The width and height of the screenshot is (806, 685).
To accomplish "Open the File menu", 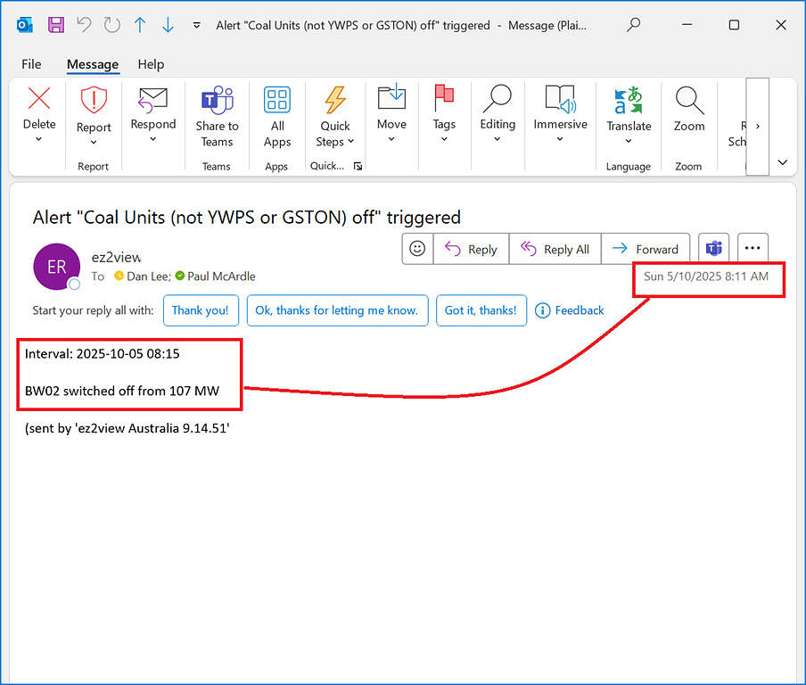I will click(31, 64).
